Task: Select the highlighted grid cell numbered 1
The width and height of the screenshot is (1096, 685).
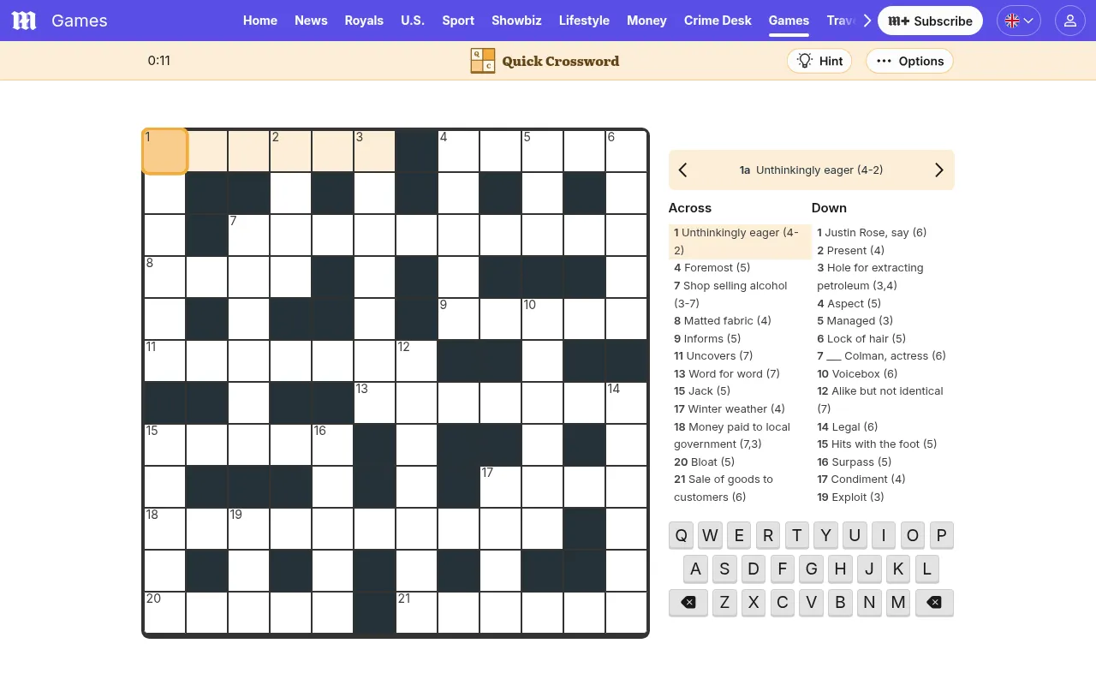Action: pyautogui.click(x=164, y=151)
